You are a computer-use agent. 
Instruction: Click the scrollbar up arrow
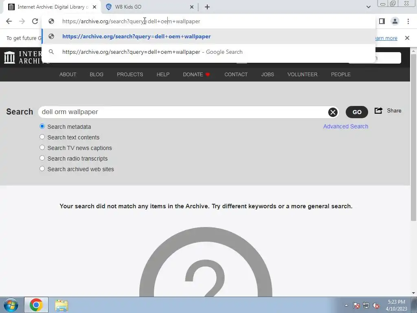(414, 51)
